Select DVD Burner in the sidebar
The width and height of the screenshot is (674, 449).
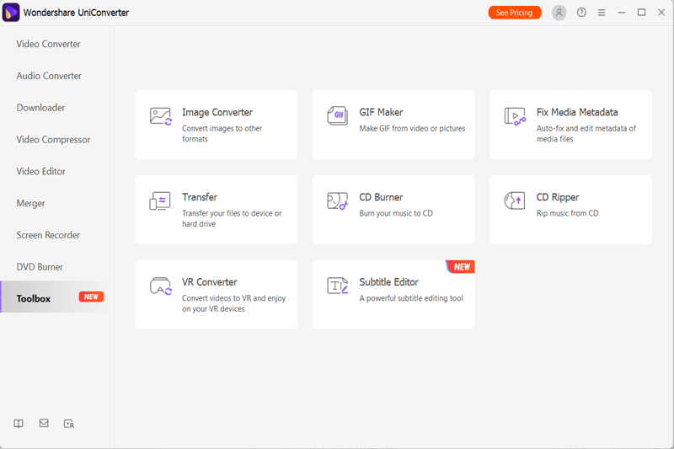(56, 267)
